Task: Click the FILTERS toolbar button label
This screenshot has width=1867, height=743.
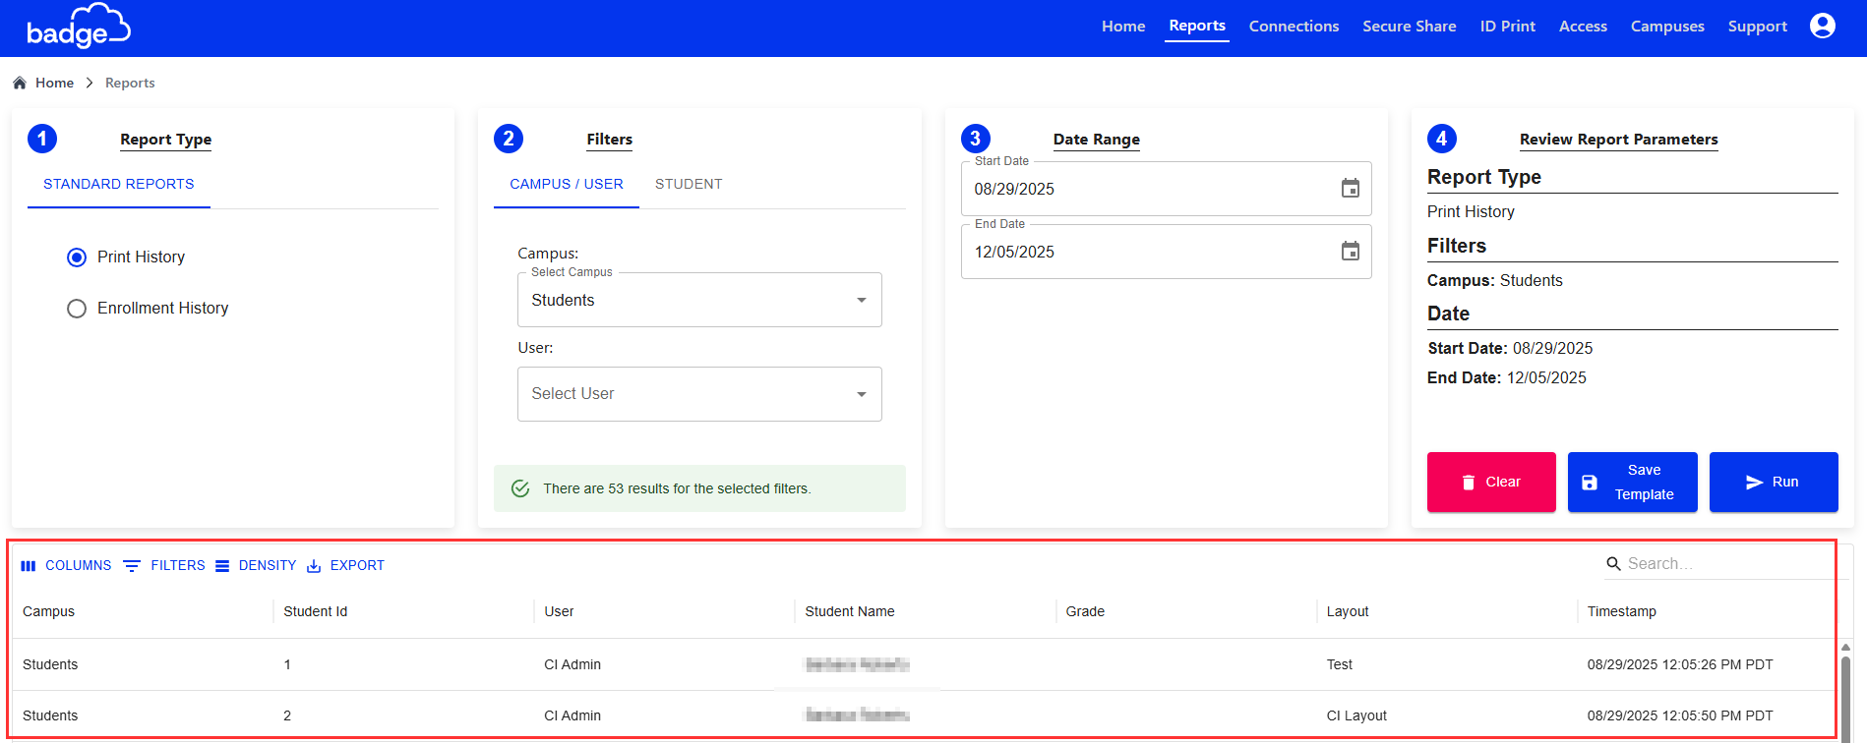Action: pos(178,566)
